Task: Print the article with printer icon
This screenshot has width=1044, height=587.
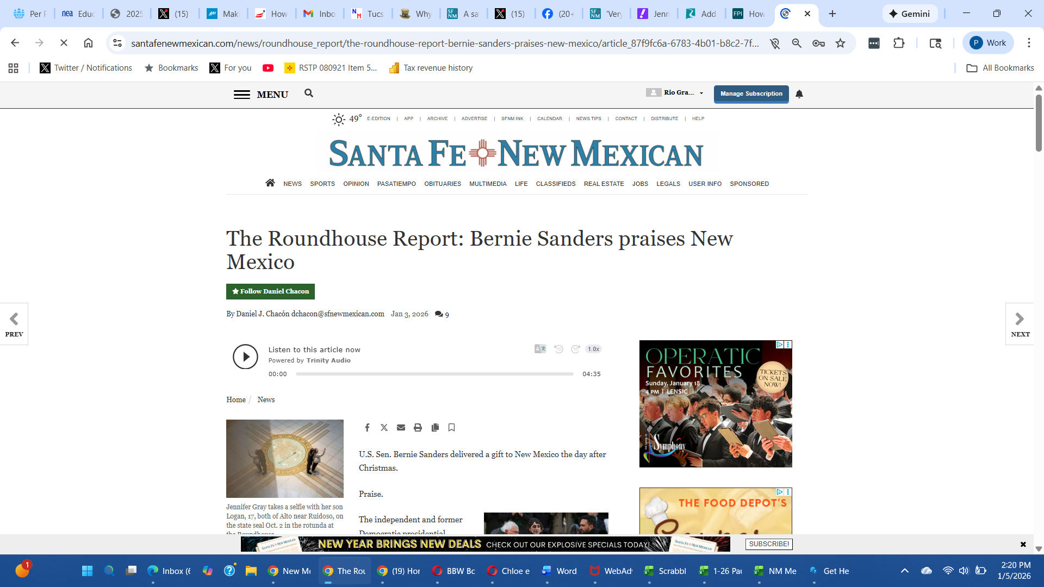Action: (418, 428)
